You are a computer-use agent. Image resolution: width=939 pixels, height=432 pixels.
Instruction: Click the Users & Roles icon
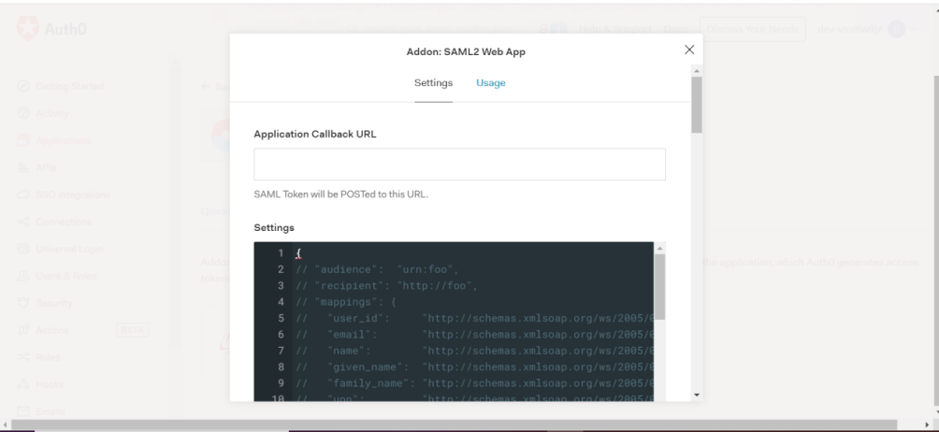[22, 276]
